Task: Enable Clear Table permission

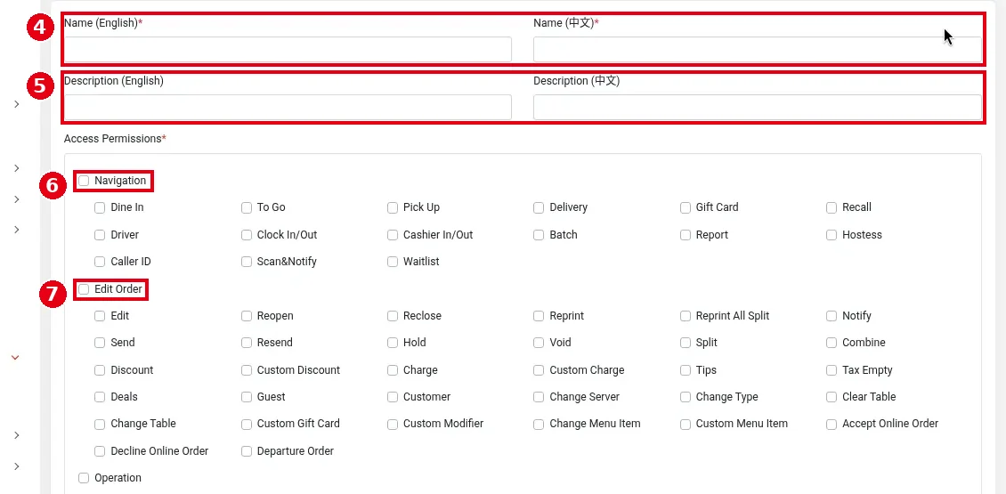Action: click(x=832, y=397)
